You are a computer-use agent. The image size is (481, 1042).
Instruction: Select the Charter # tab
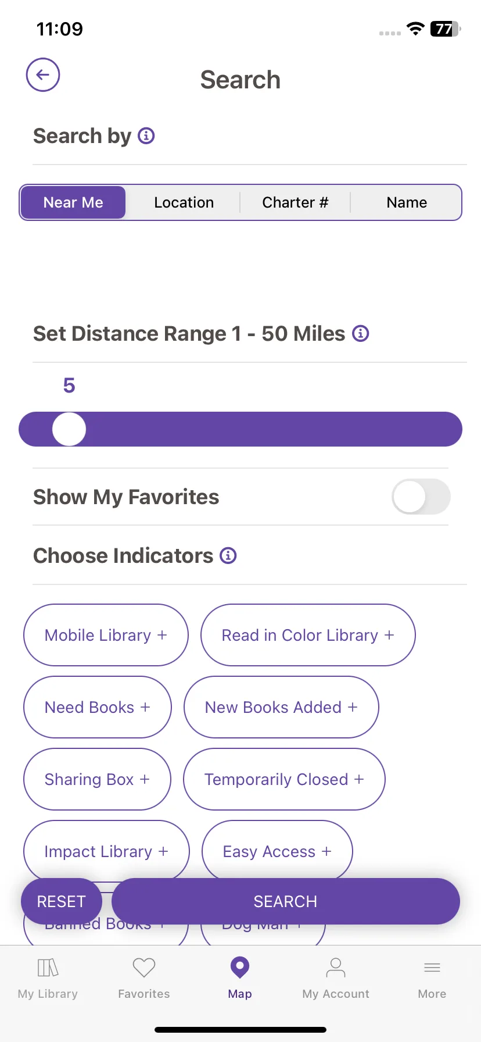pos(295,202)
